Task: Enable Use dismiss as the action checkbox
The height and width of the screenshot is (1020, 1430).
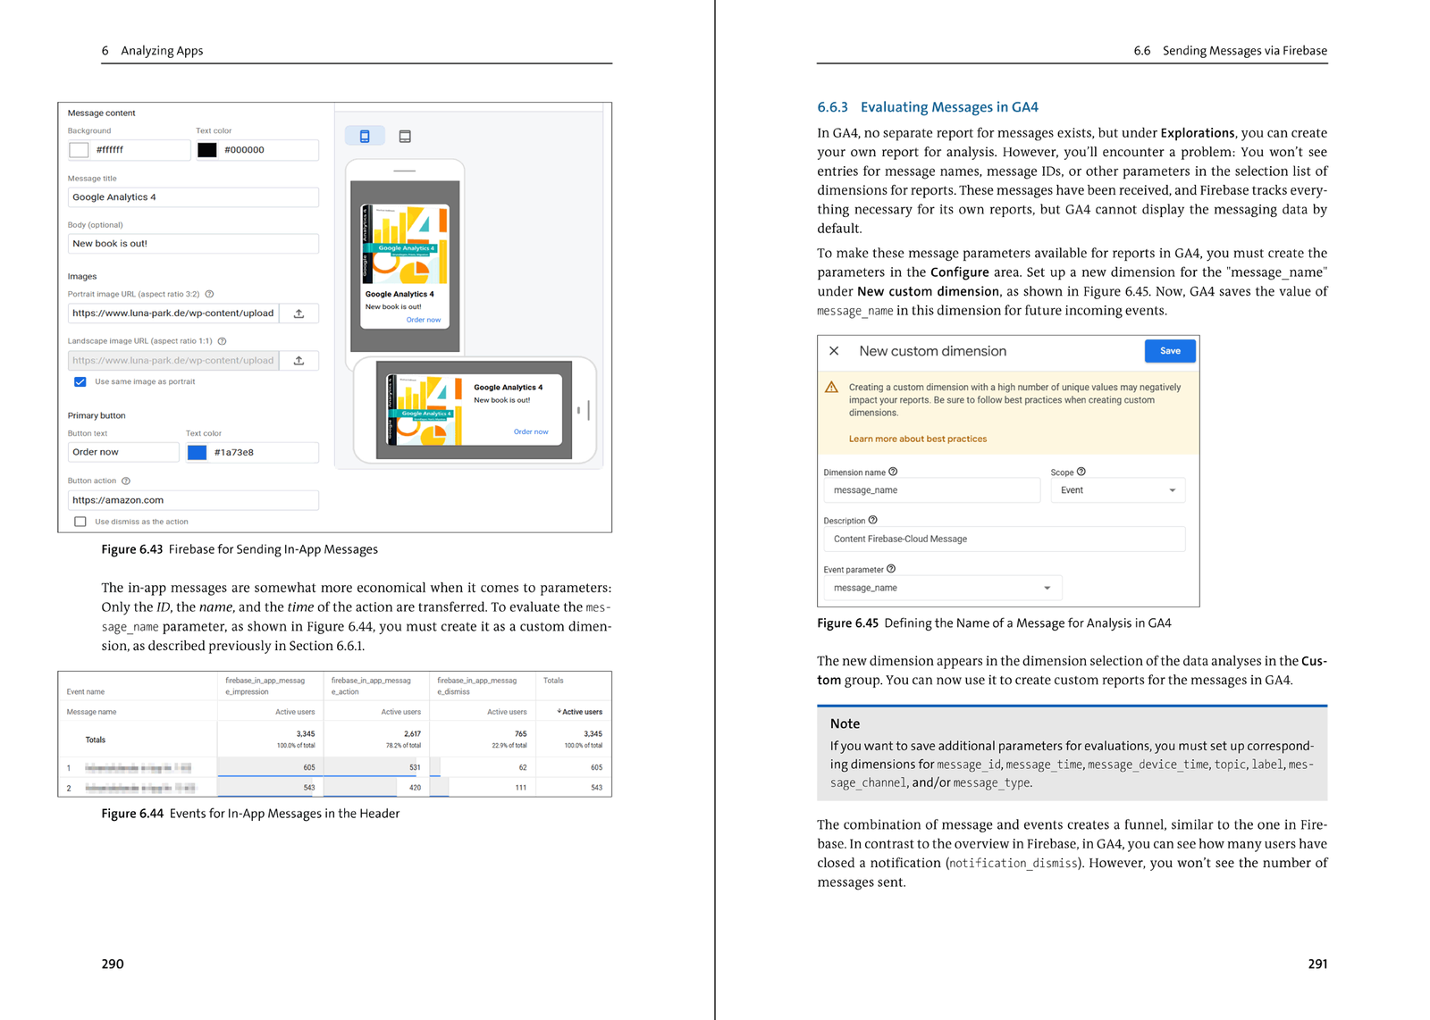Action: pyautogui.click(x=80, y=522)
